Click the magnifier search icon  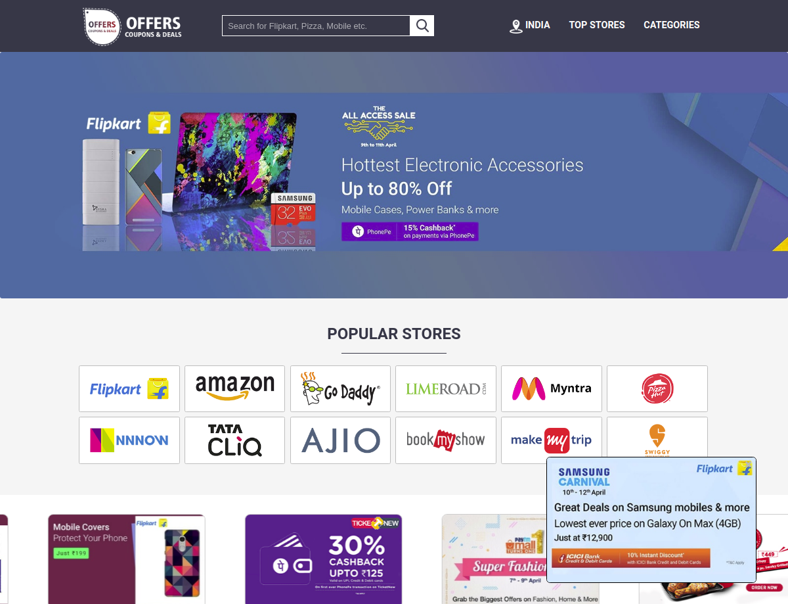(x=422, y=26)
